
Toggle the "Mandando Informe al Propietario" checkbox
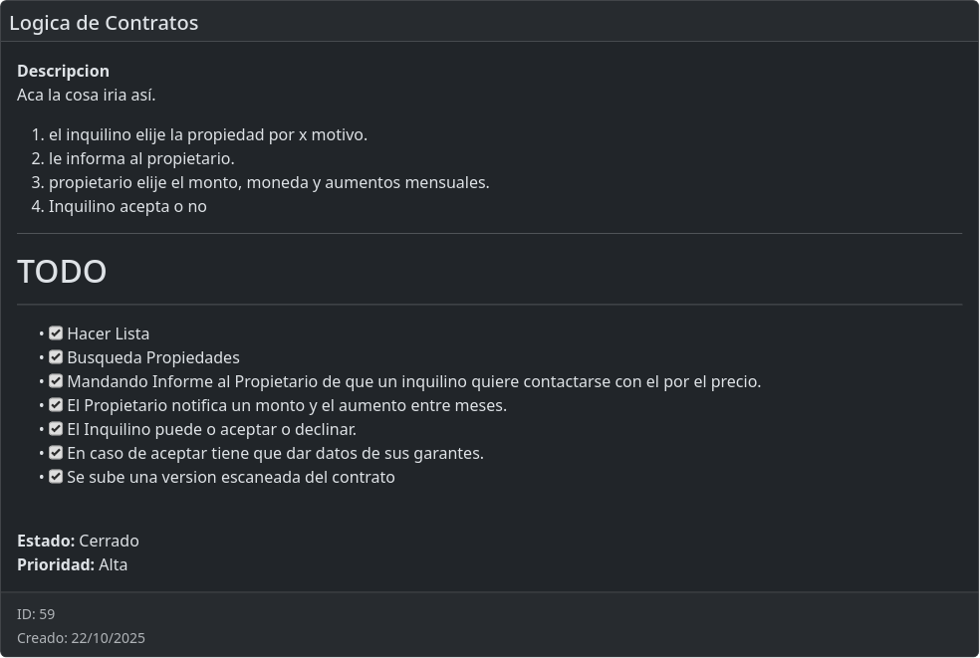[x=56, y=381]
